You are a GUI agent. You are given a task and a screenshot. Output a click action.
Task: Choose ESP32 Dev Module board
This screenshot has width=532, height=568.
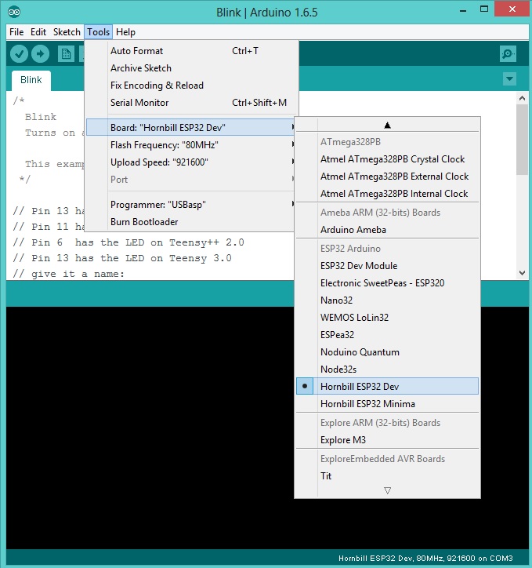pyautogui.click(x=358, y=265)
